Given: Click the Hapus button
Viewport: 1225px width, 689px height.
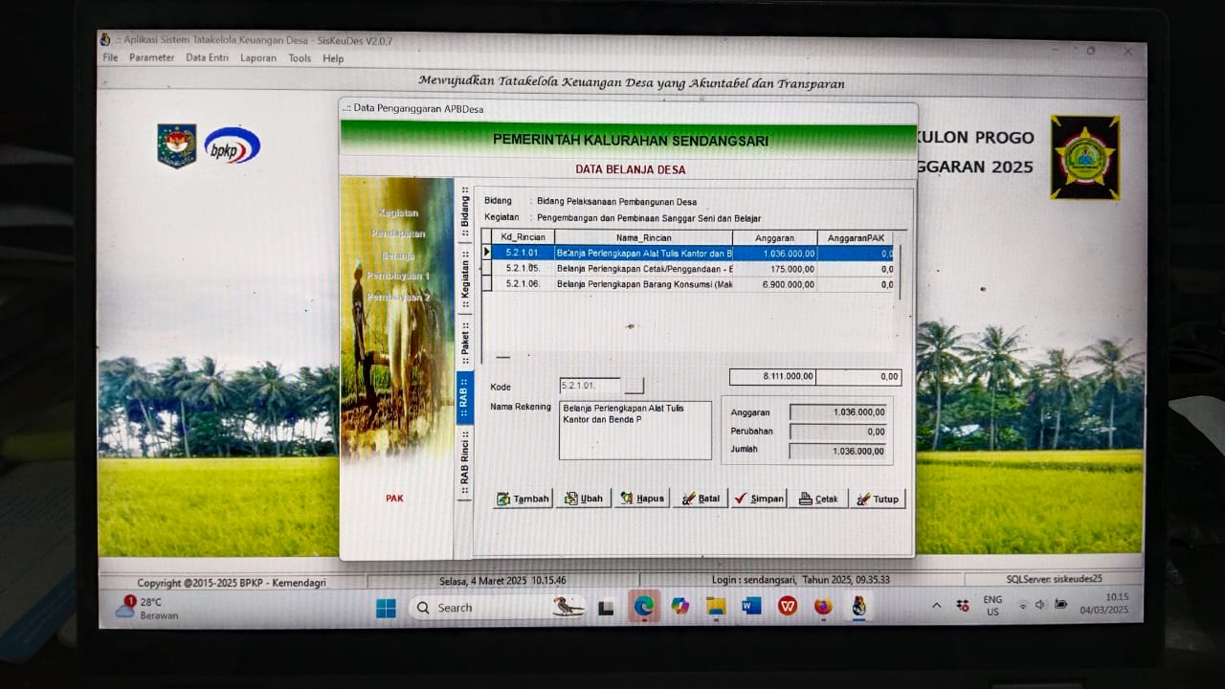Looking at the screenshot, I should [x=641, y=499].
